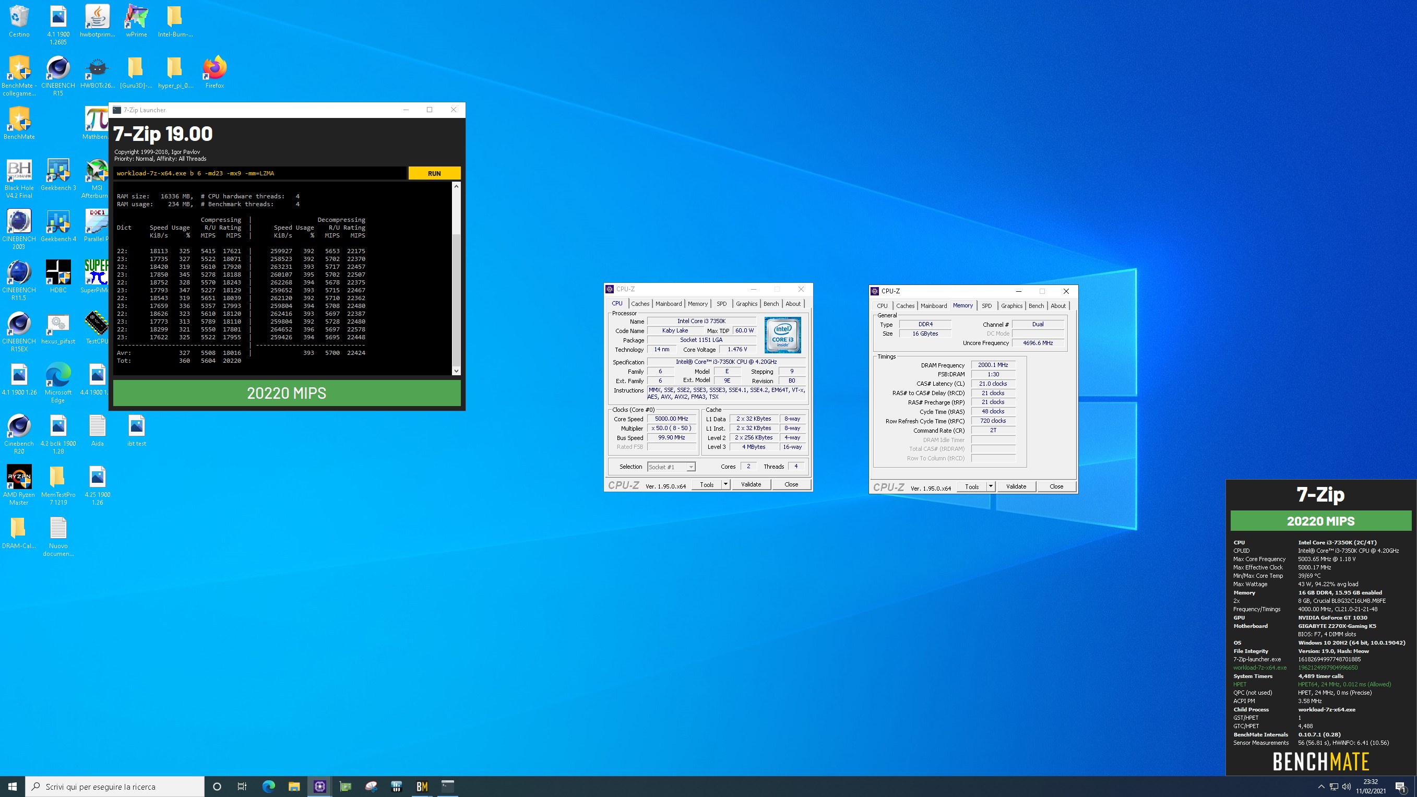1417x797 pixels.
Task: Click BenchMate BM icon in taskbar
Action: coord(422,787)
